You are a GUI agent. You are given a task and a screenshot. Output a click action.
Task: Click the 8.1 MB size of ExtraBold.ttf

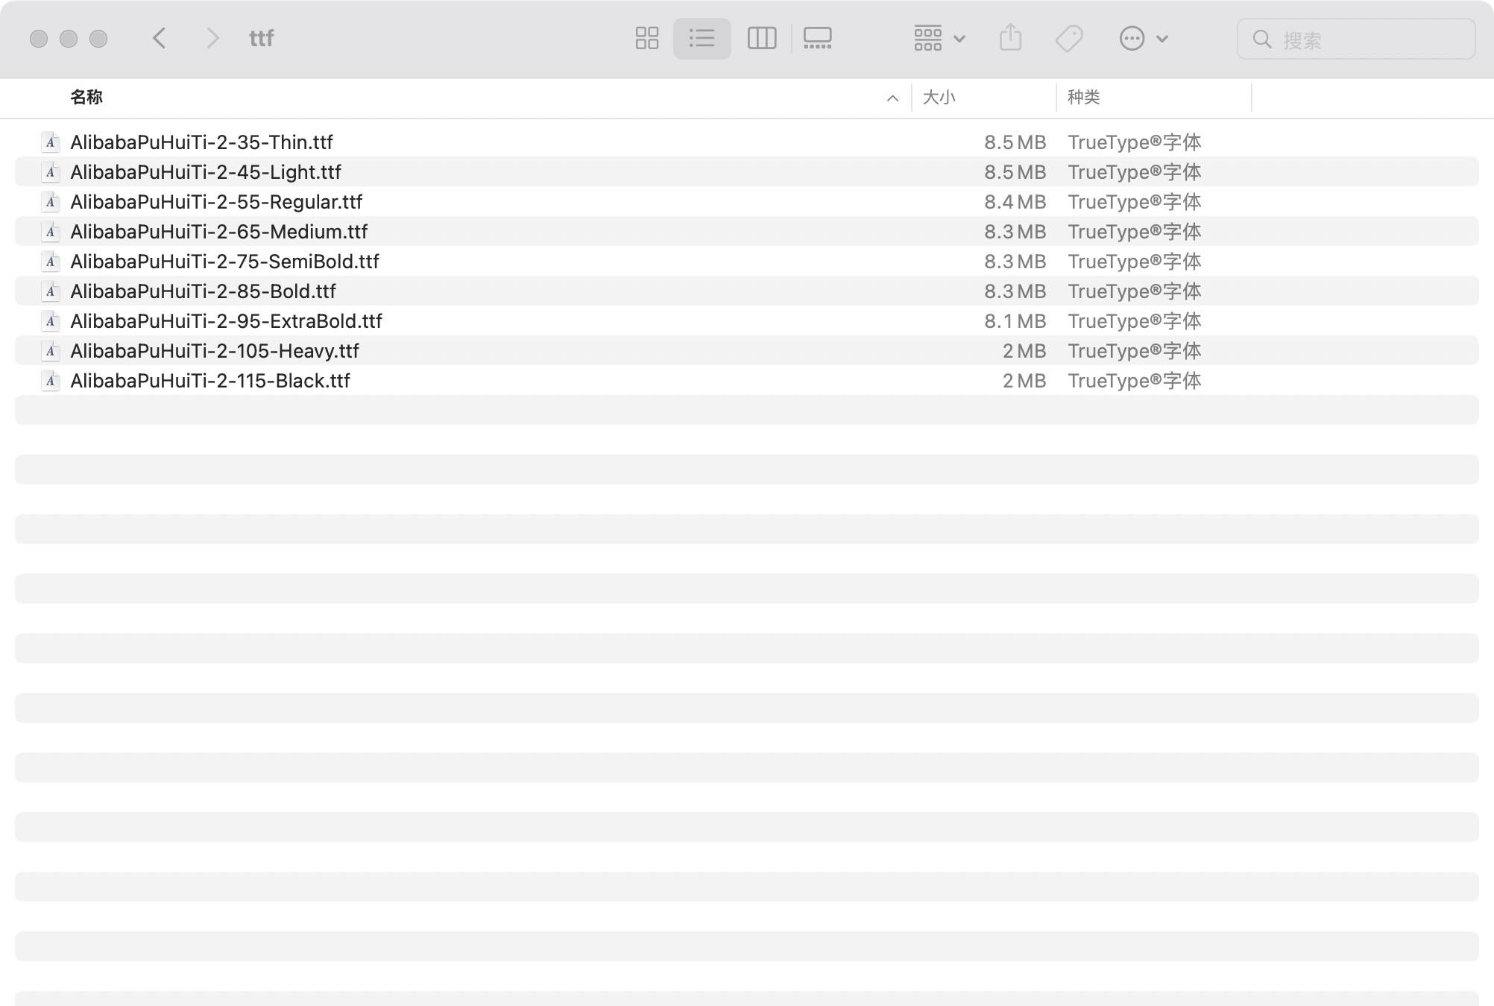tap(1015, 320)
